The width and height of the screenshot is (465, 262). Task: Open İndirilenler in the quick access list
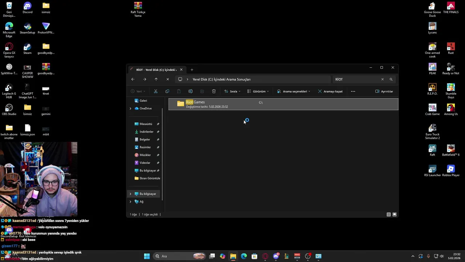[146, 132]
